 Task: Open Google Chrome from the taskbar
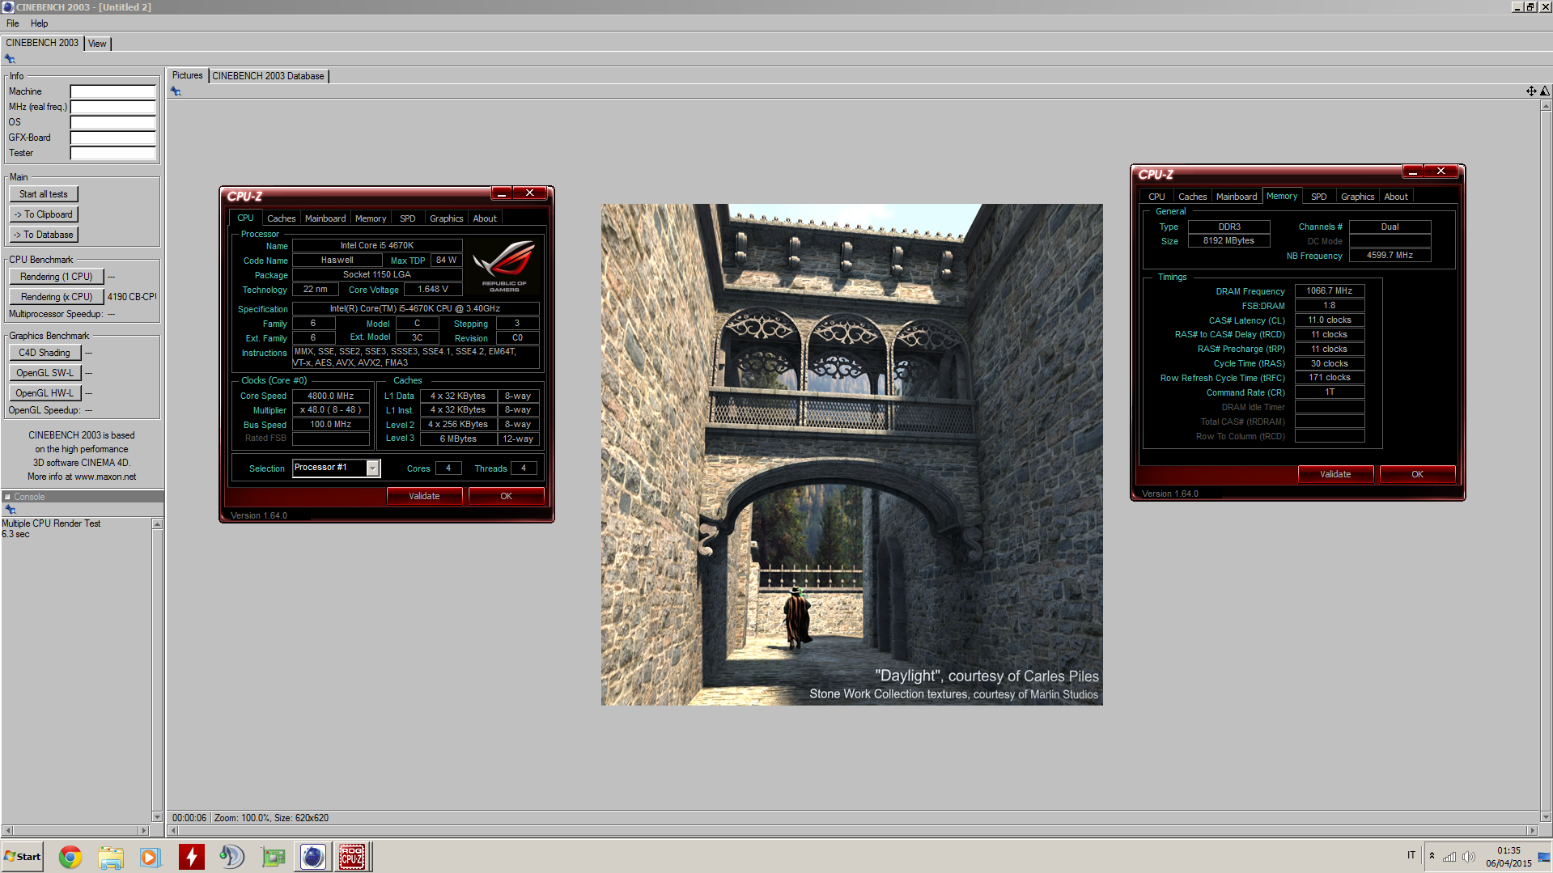70,857
